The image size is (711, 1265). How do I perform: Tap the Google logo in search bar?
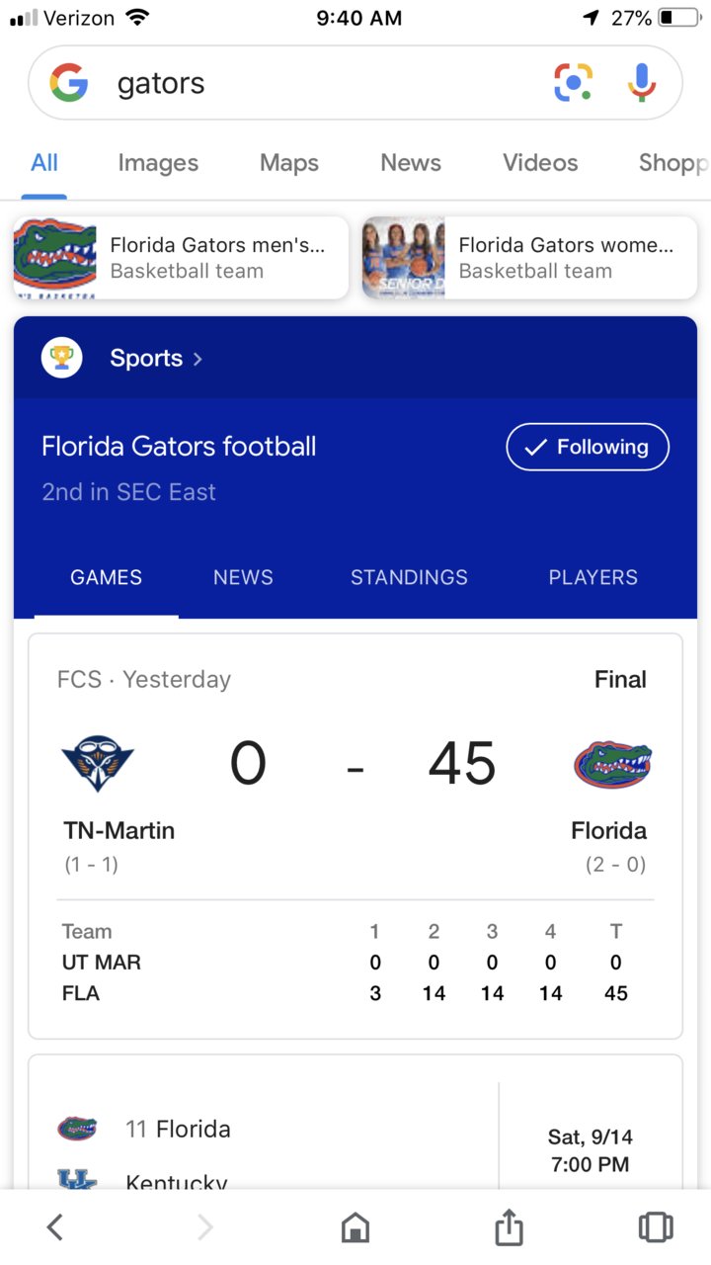(x=69, y=83)
